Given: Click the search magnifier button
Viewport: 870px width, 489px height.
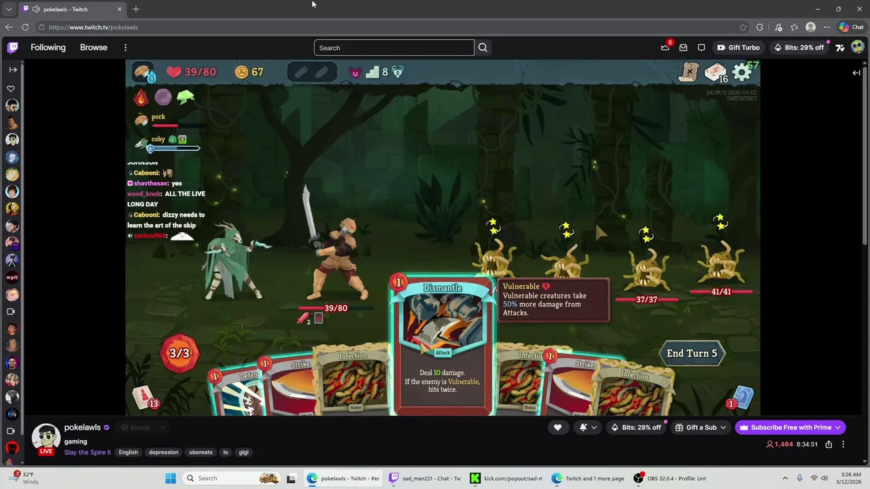Looking at the screenshot, I should [483, 48].
